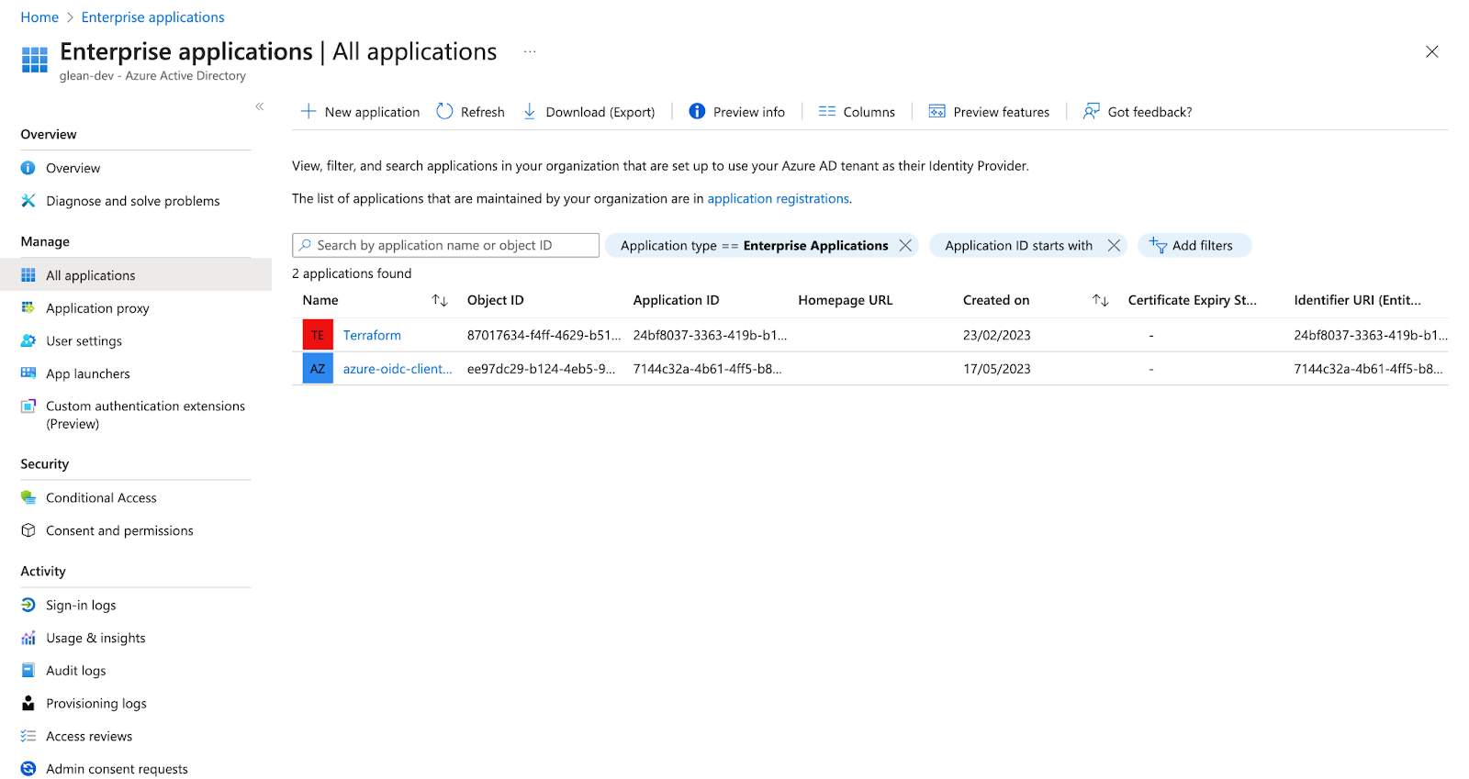Click the Refresh circular arrow icon

(444, 111)
